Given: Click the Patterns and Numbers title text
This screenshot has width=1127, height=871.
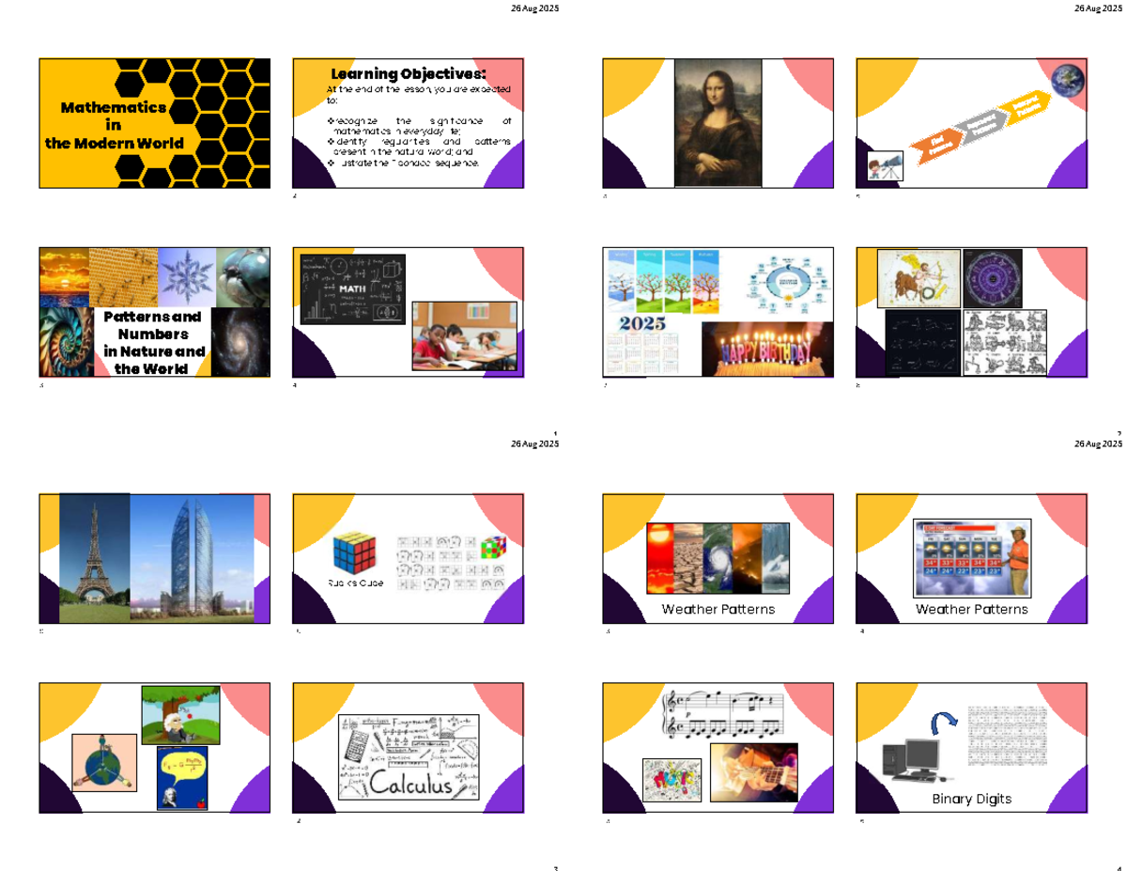Looking at the screenshot, I should click(x=152, y=343).
